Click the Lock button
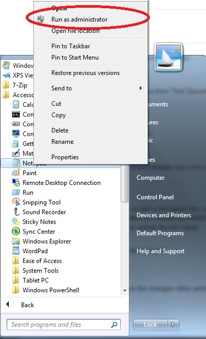The image size is (206, 339). coord(151,325)
